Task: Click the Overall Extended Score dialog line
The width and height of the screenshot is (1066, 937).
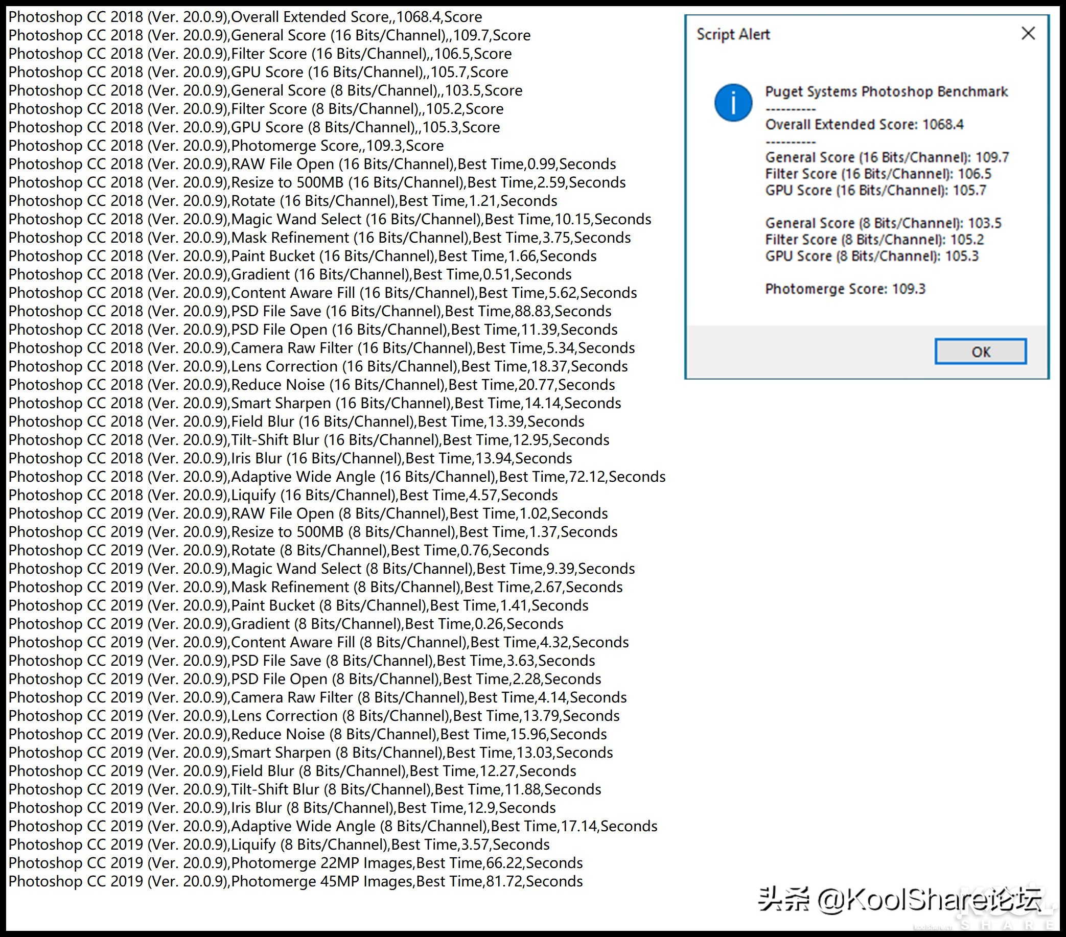Action: coord(864,125)
